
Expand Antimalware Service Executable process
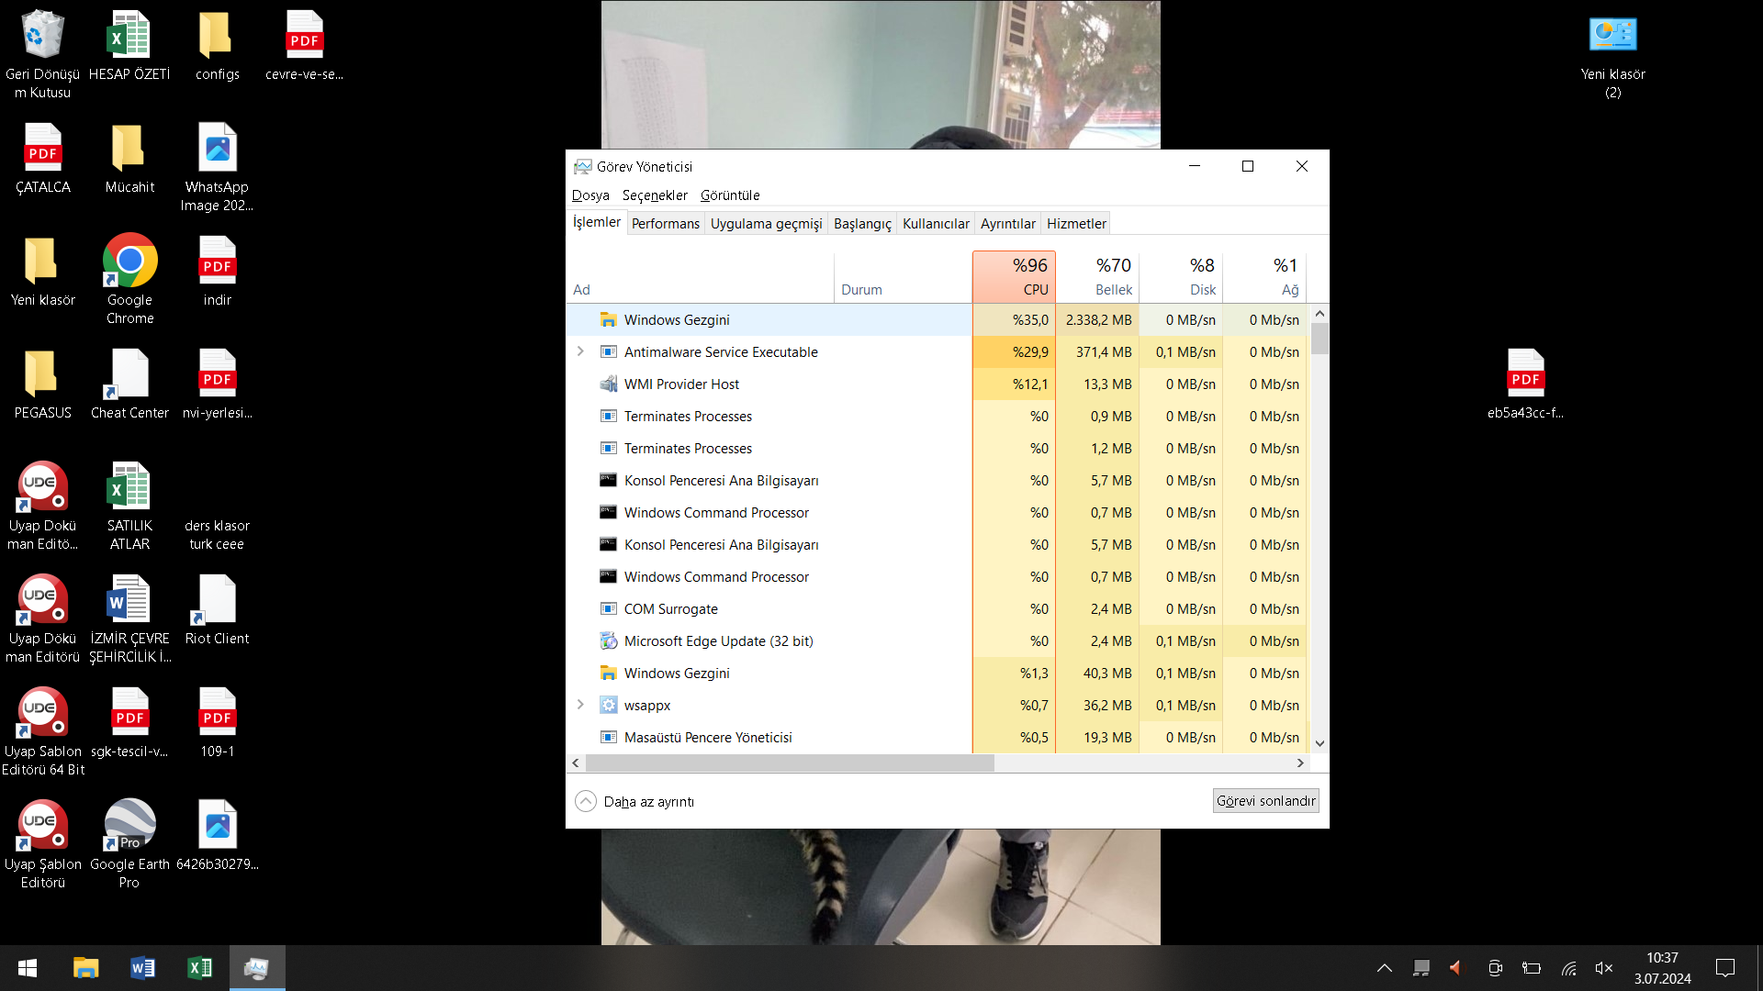(580, 351)
